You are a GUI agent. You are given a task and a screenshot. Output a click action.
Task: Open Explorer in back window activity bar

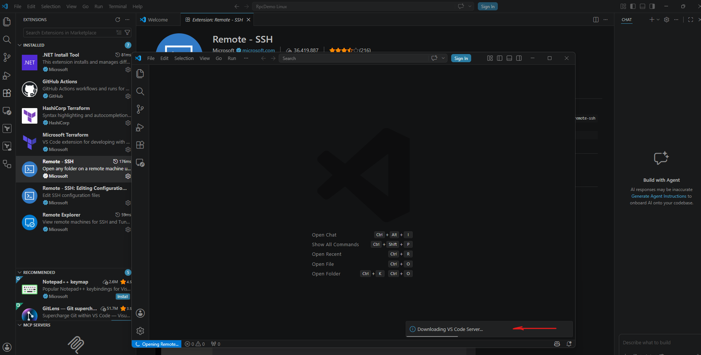[7, 22]
